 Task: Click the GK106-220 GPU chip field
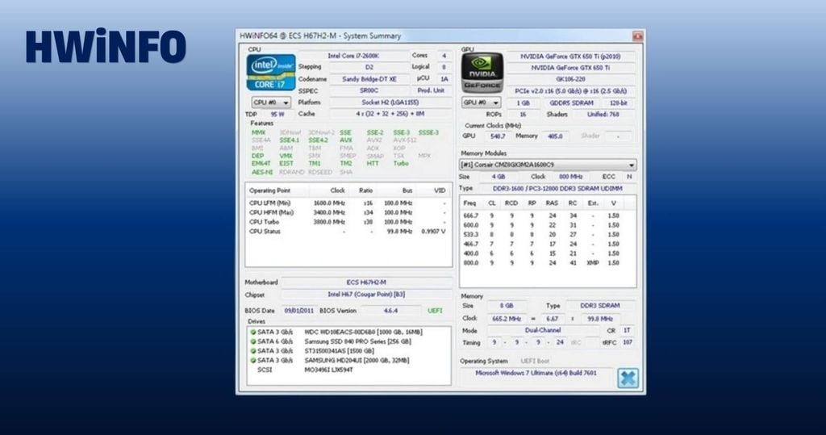point(570,79)
